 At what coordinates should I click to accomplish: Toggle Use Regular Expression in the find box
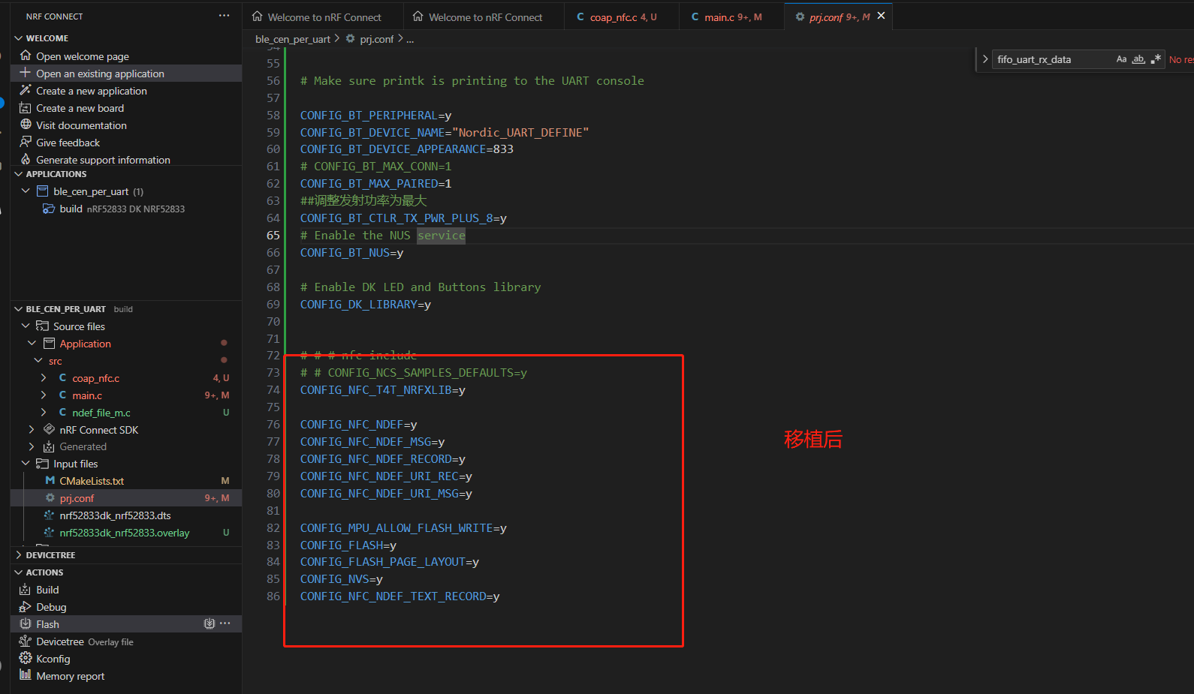click(1156, 59)
